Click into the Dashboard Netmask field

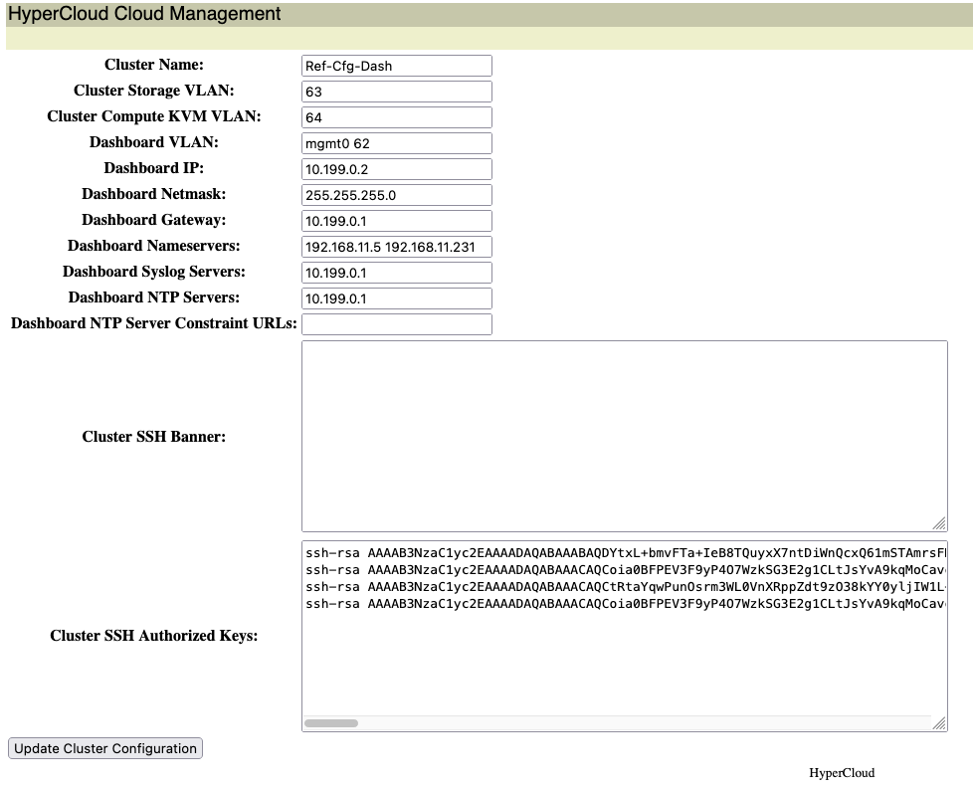click(396, 195)
